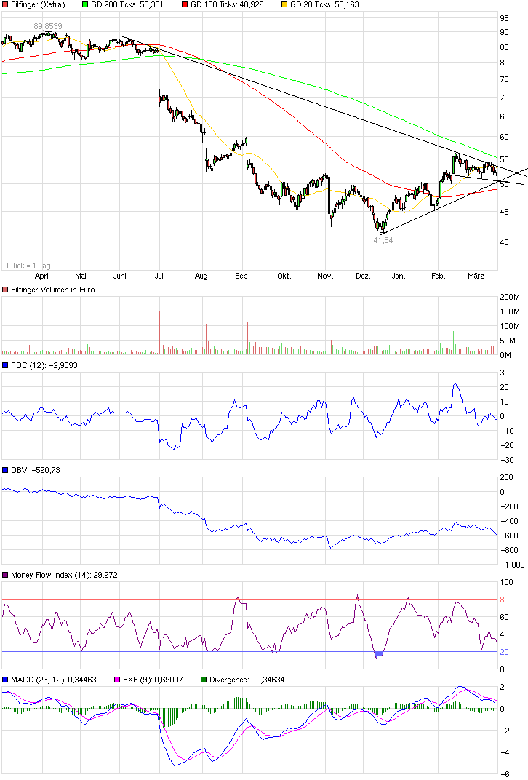Click the 'Sep.' x-axis label
Image resolution: width=528 pixels, height=780 pixels.
242,276
